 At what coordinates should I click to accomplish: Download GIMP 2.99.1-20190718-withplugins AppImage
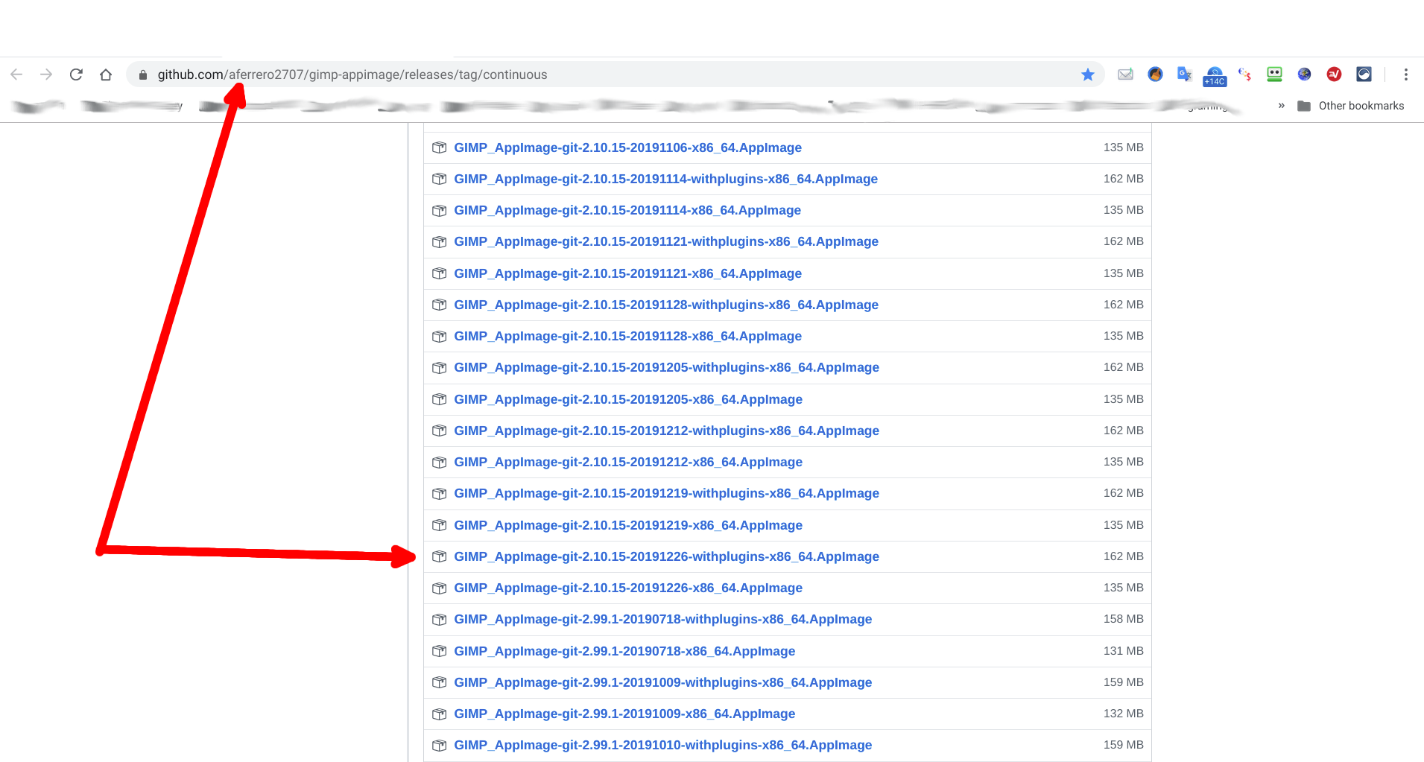662,619
